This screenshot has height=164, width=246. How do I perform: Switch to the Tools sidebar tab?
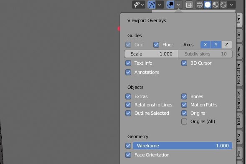tap(239, 121)
